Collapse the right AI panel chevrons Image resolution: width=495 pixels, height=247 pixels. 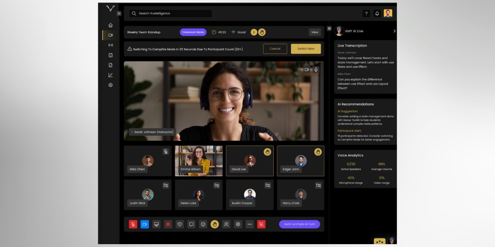coord(329,28)
